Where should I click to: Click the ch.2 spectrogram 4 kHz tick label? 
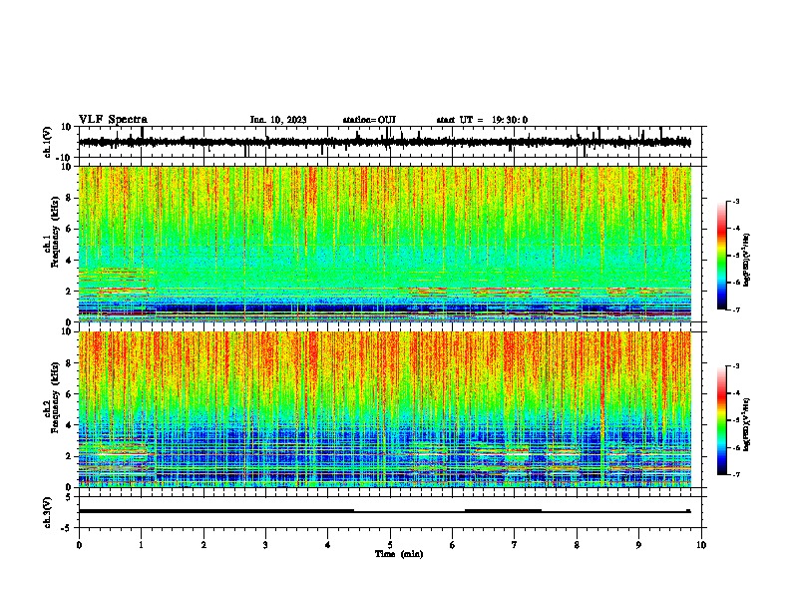pyautogui.click(x=69, y=425)
